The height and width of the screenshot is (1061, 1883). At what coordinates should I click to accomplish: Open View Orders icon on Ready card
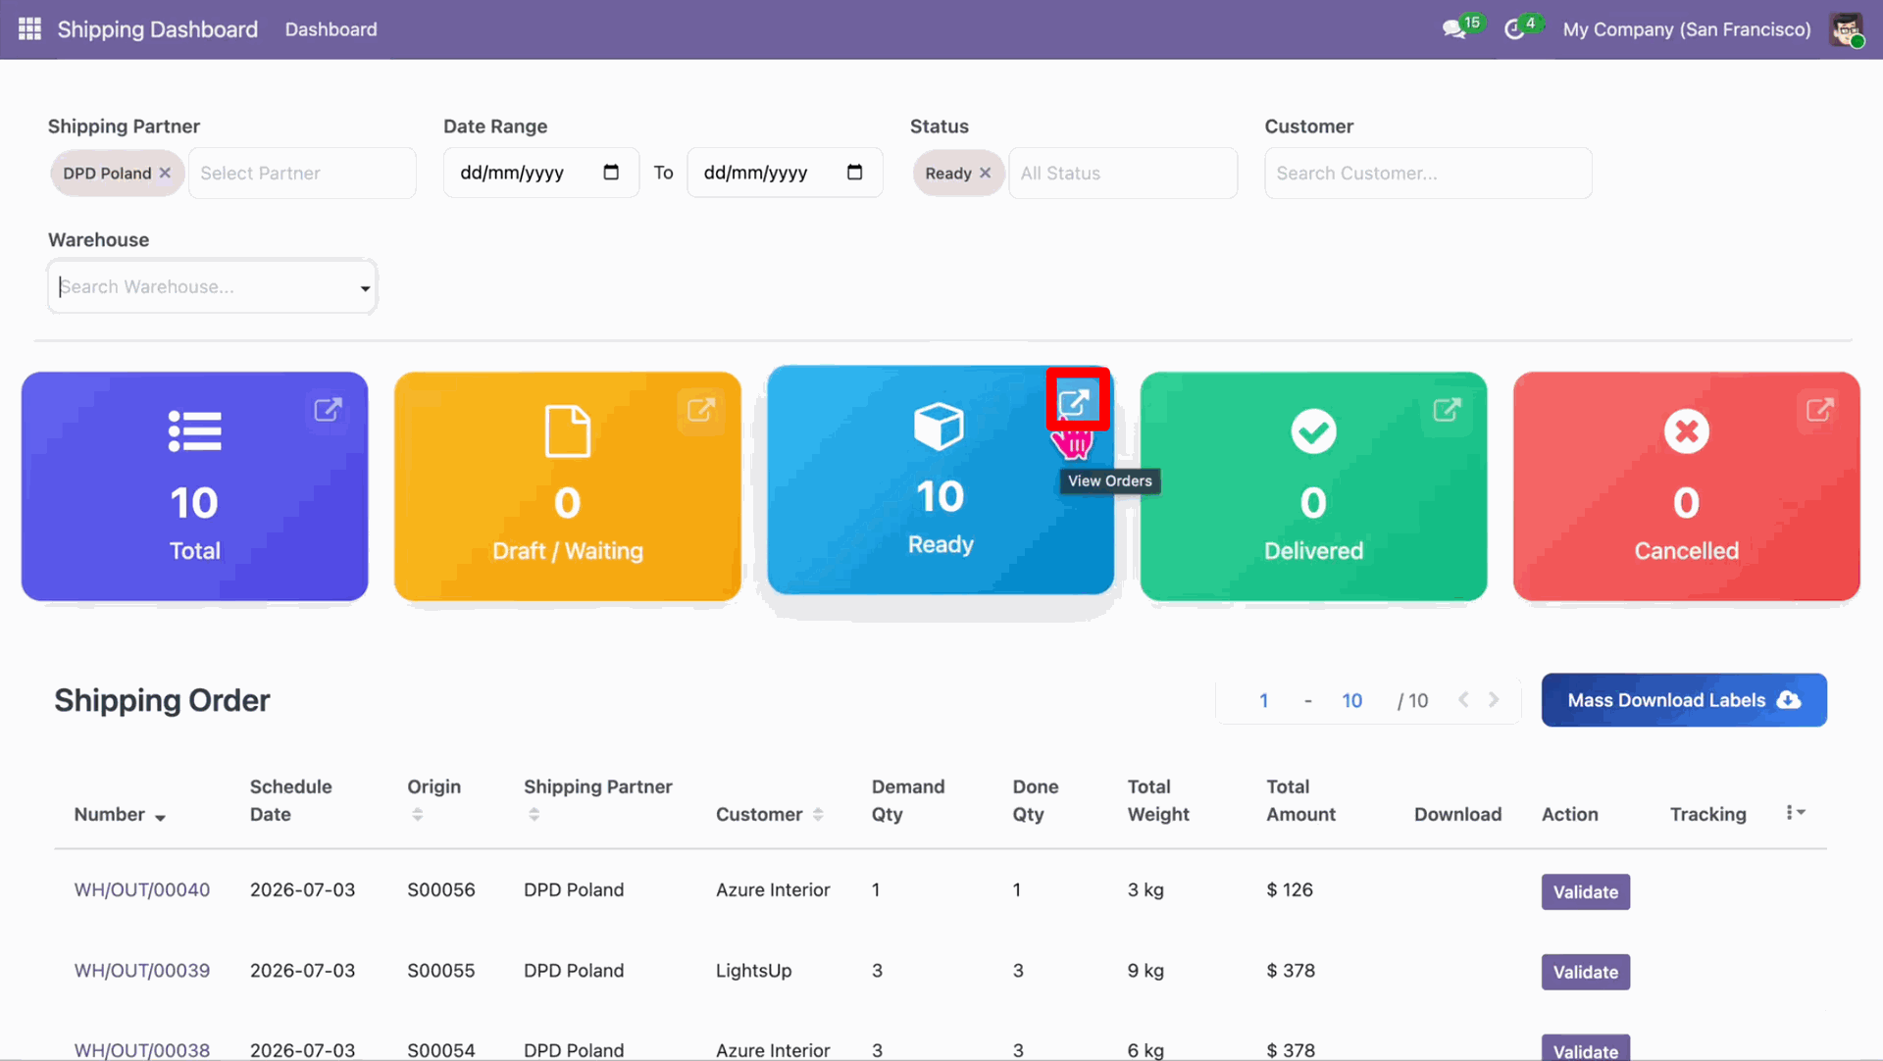pyautogui.click(x=1075, y=402)
